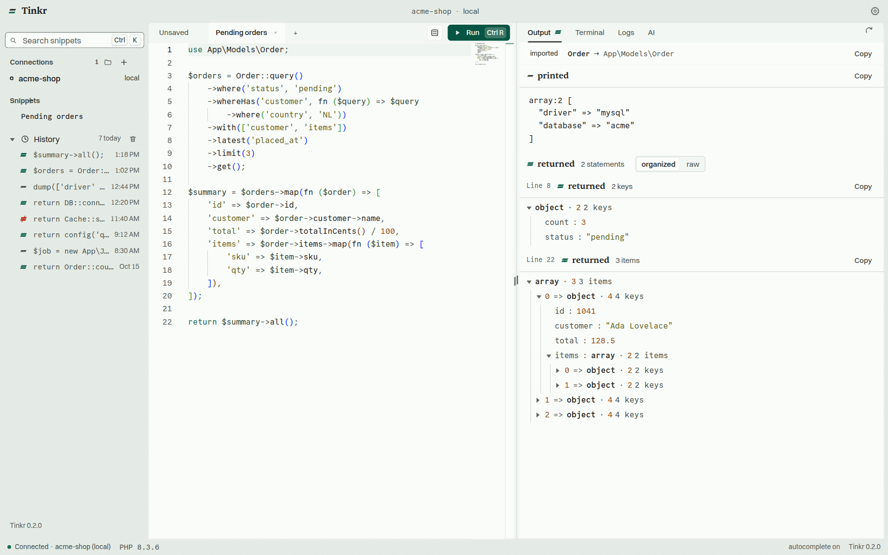
Task: Click the rerun arrow icon in output panel
Action: pyautogui.click(x=869, y=31)
